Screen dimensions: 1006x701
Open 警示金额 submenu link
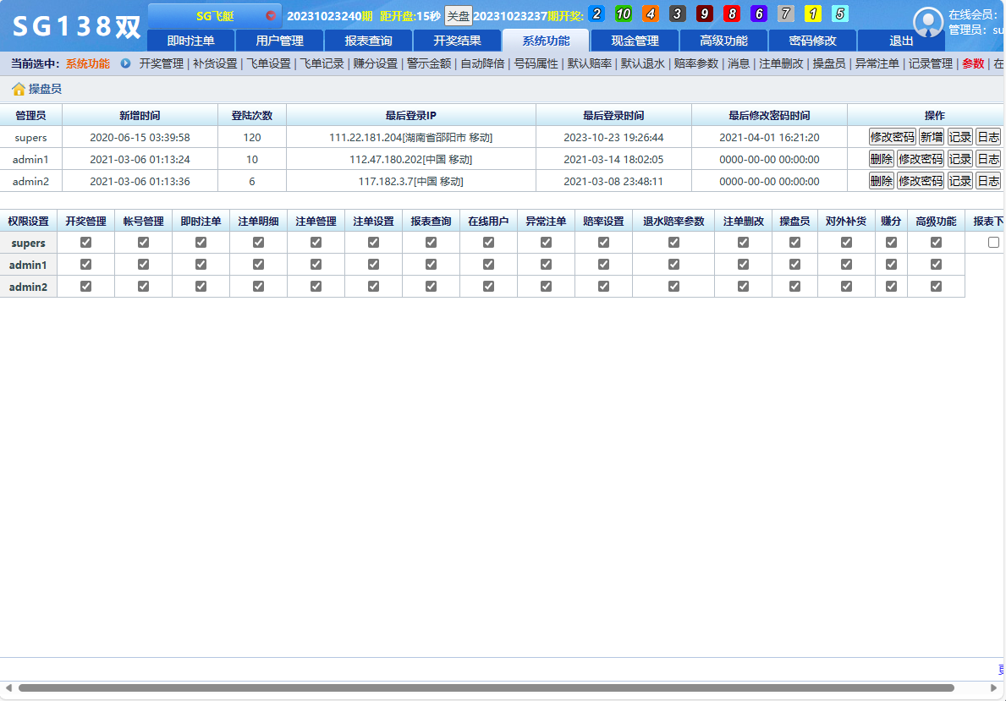[x=429, y=63]
